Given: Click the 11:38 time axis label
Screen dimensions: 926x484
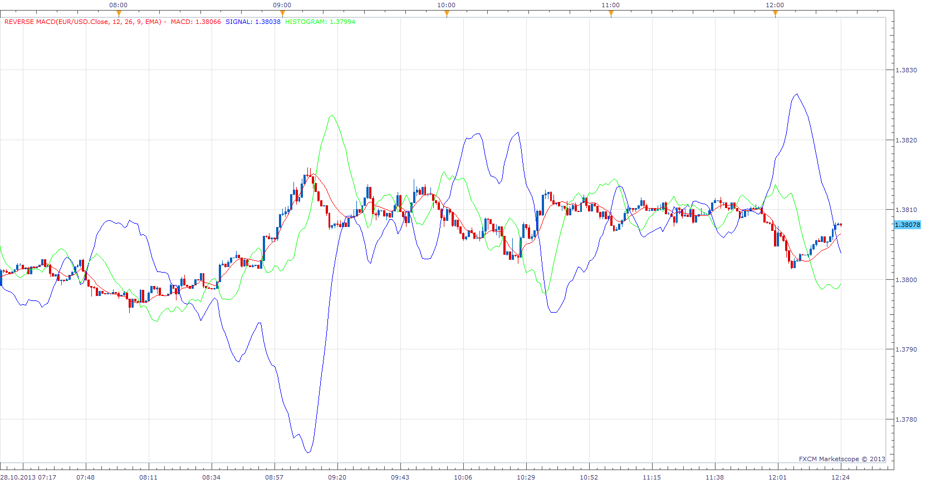Looking at the screenshot, I should (715, 477).
